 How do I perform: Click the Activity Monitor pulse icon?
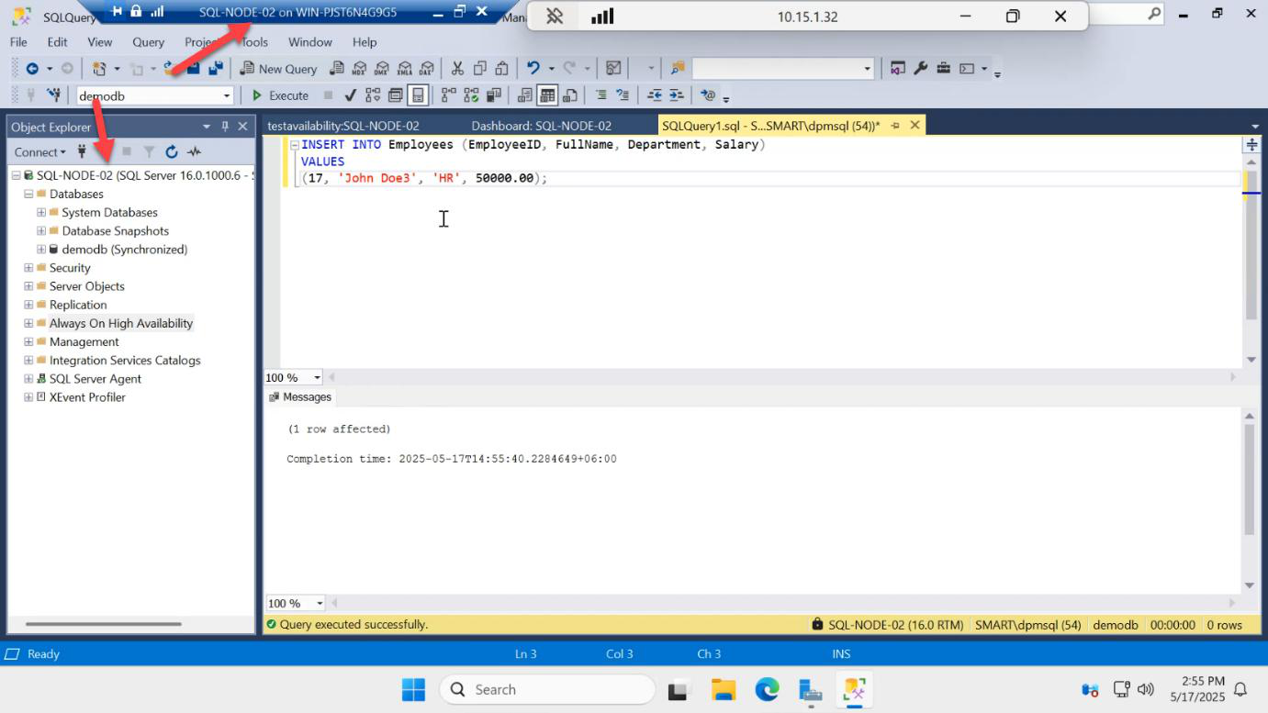click(x=194, y=152)
